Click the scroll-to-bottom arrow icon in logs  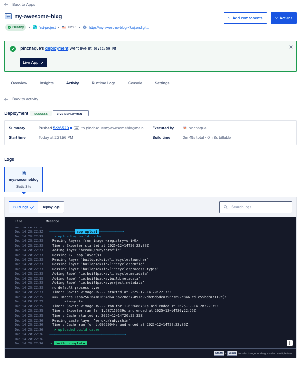point(290,343)
